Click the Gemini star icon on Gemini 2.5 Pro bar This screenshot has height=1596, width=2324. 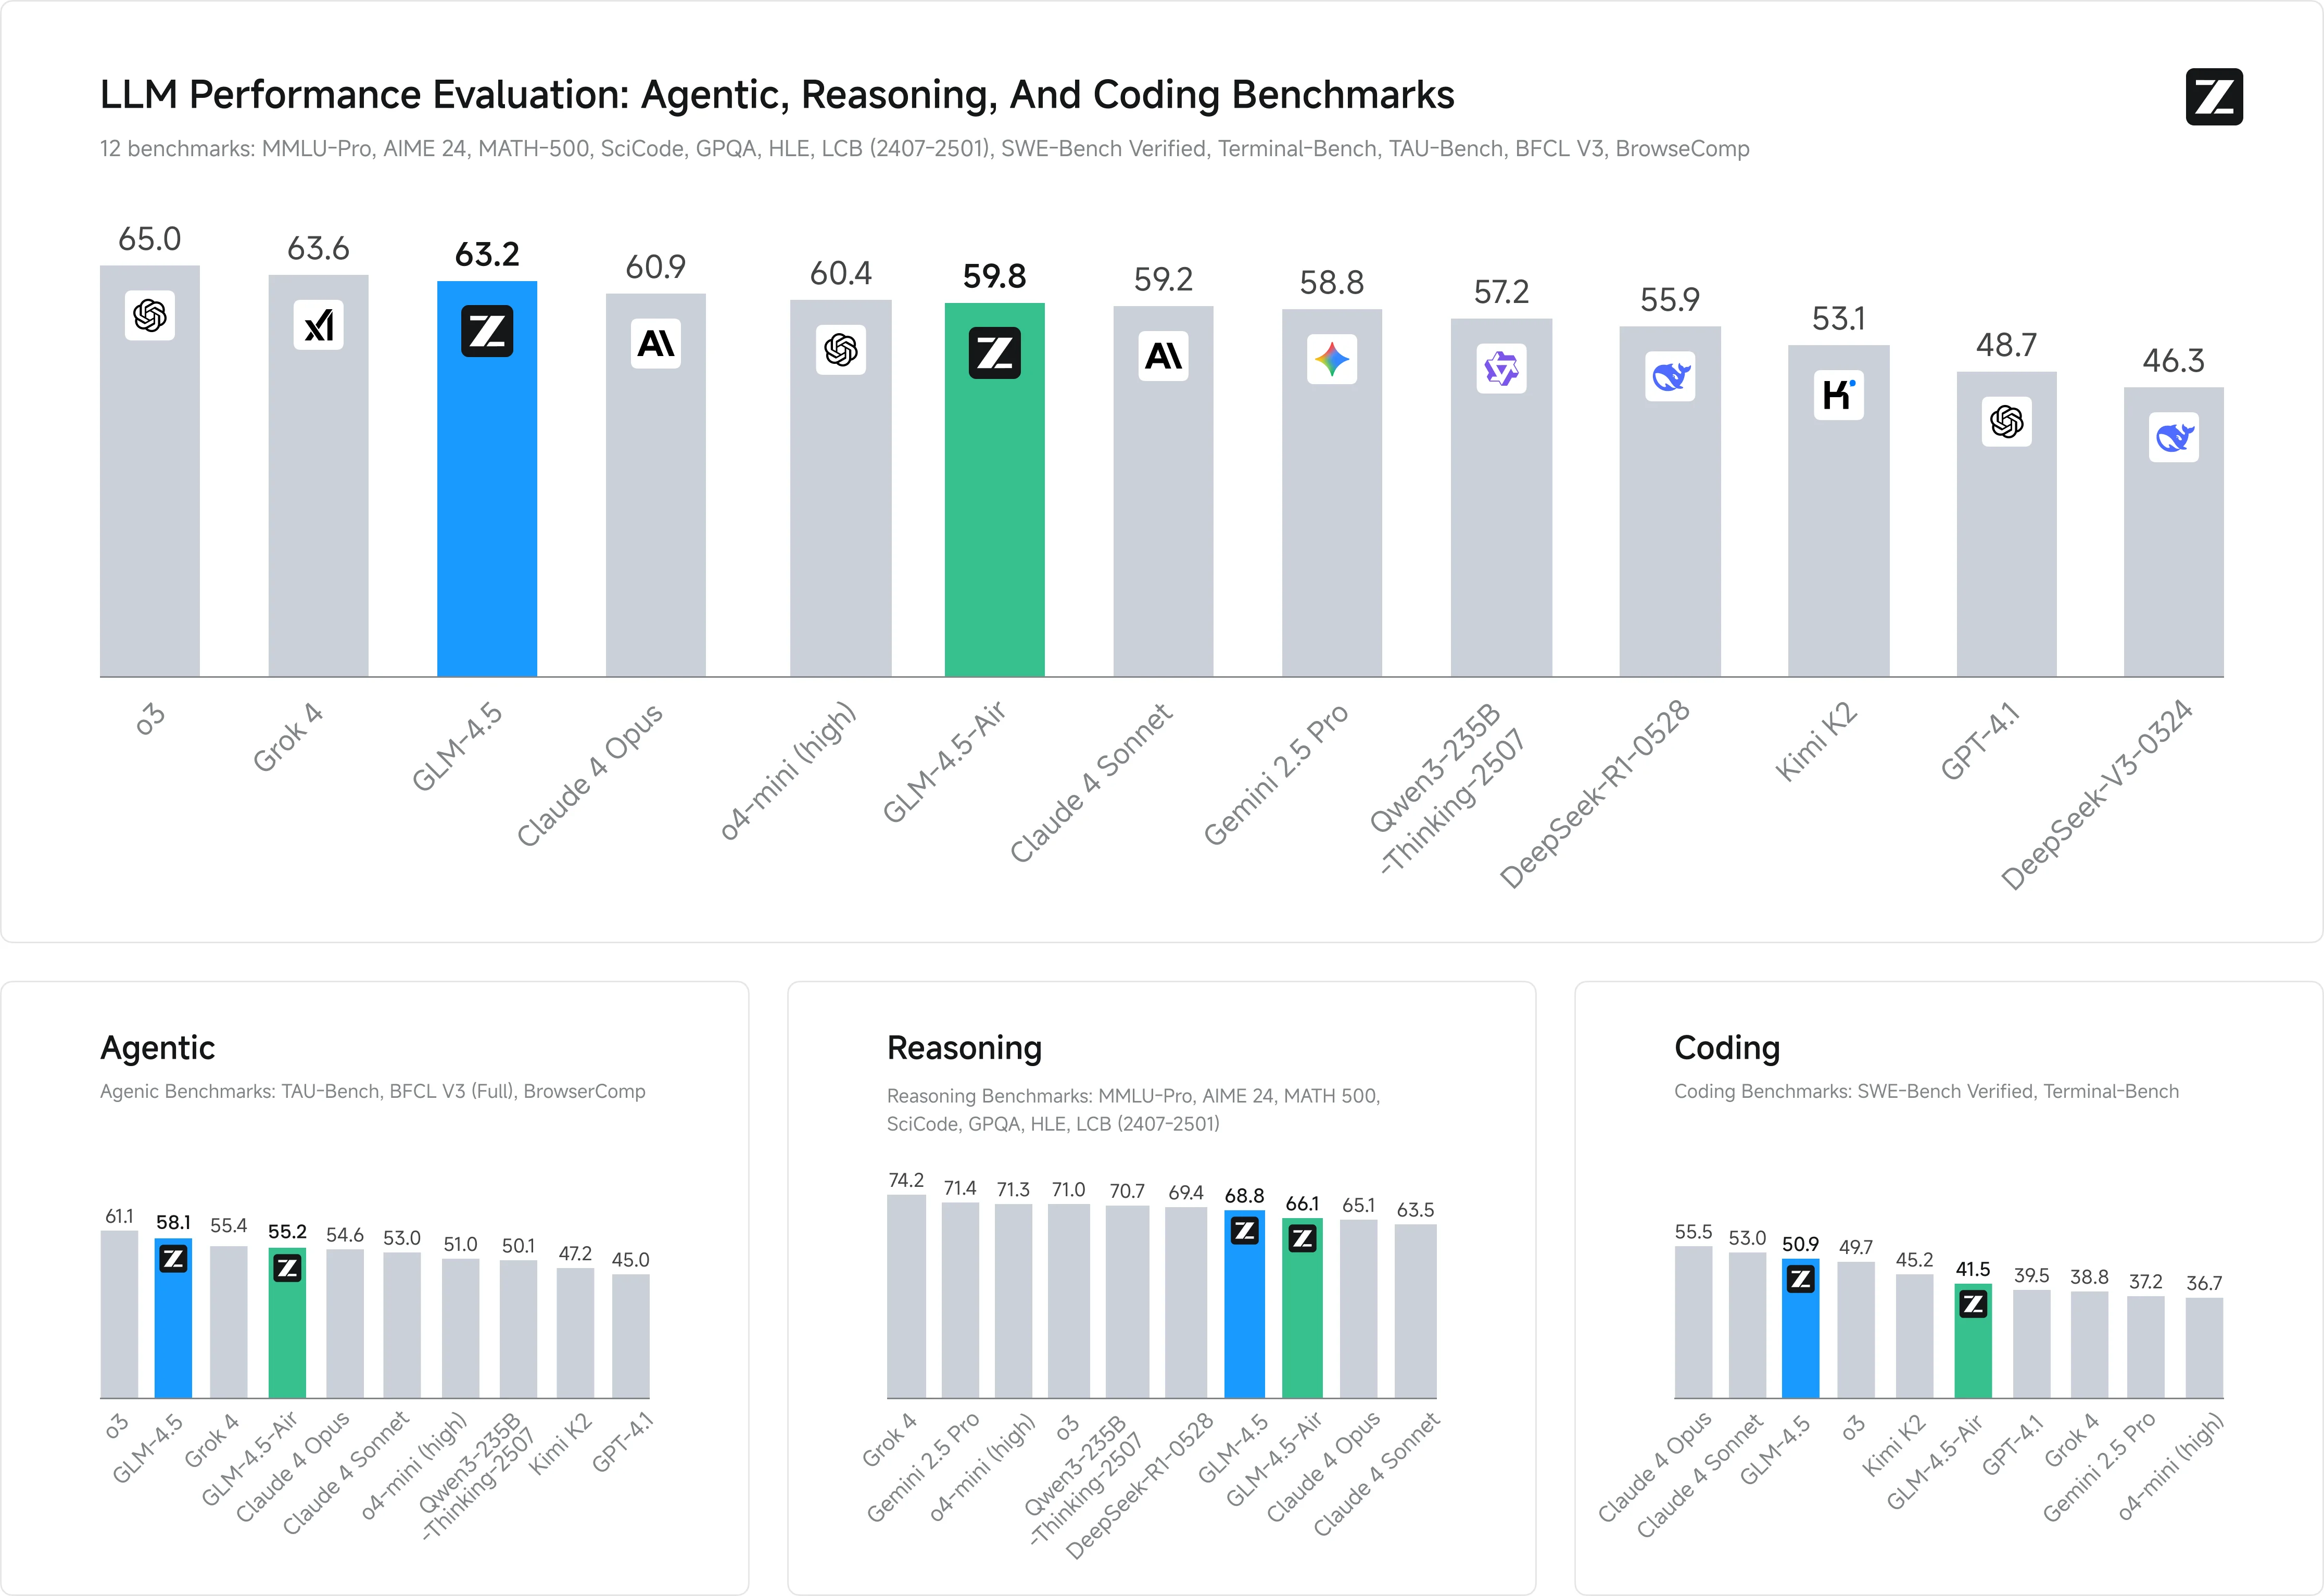coord(1332,359)
